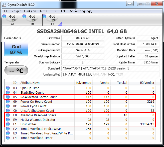Click the Attributt Navn column header
Screen dimensions: 164x147
tap(47, 83)
